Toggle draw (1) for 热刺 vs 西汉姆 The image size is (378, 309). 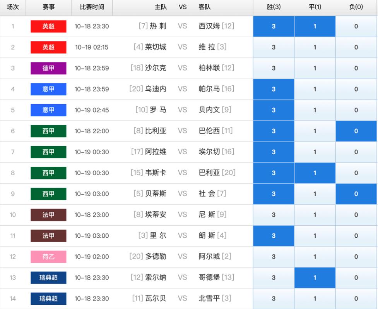315,26
